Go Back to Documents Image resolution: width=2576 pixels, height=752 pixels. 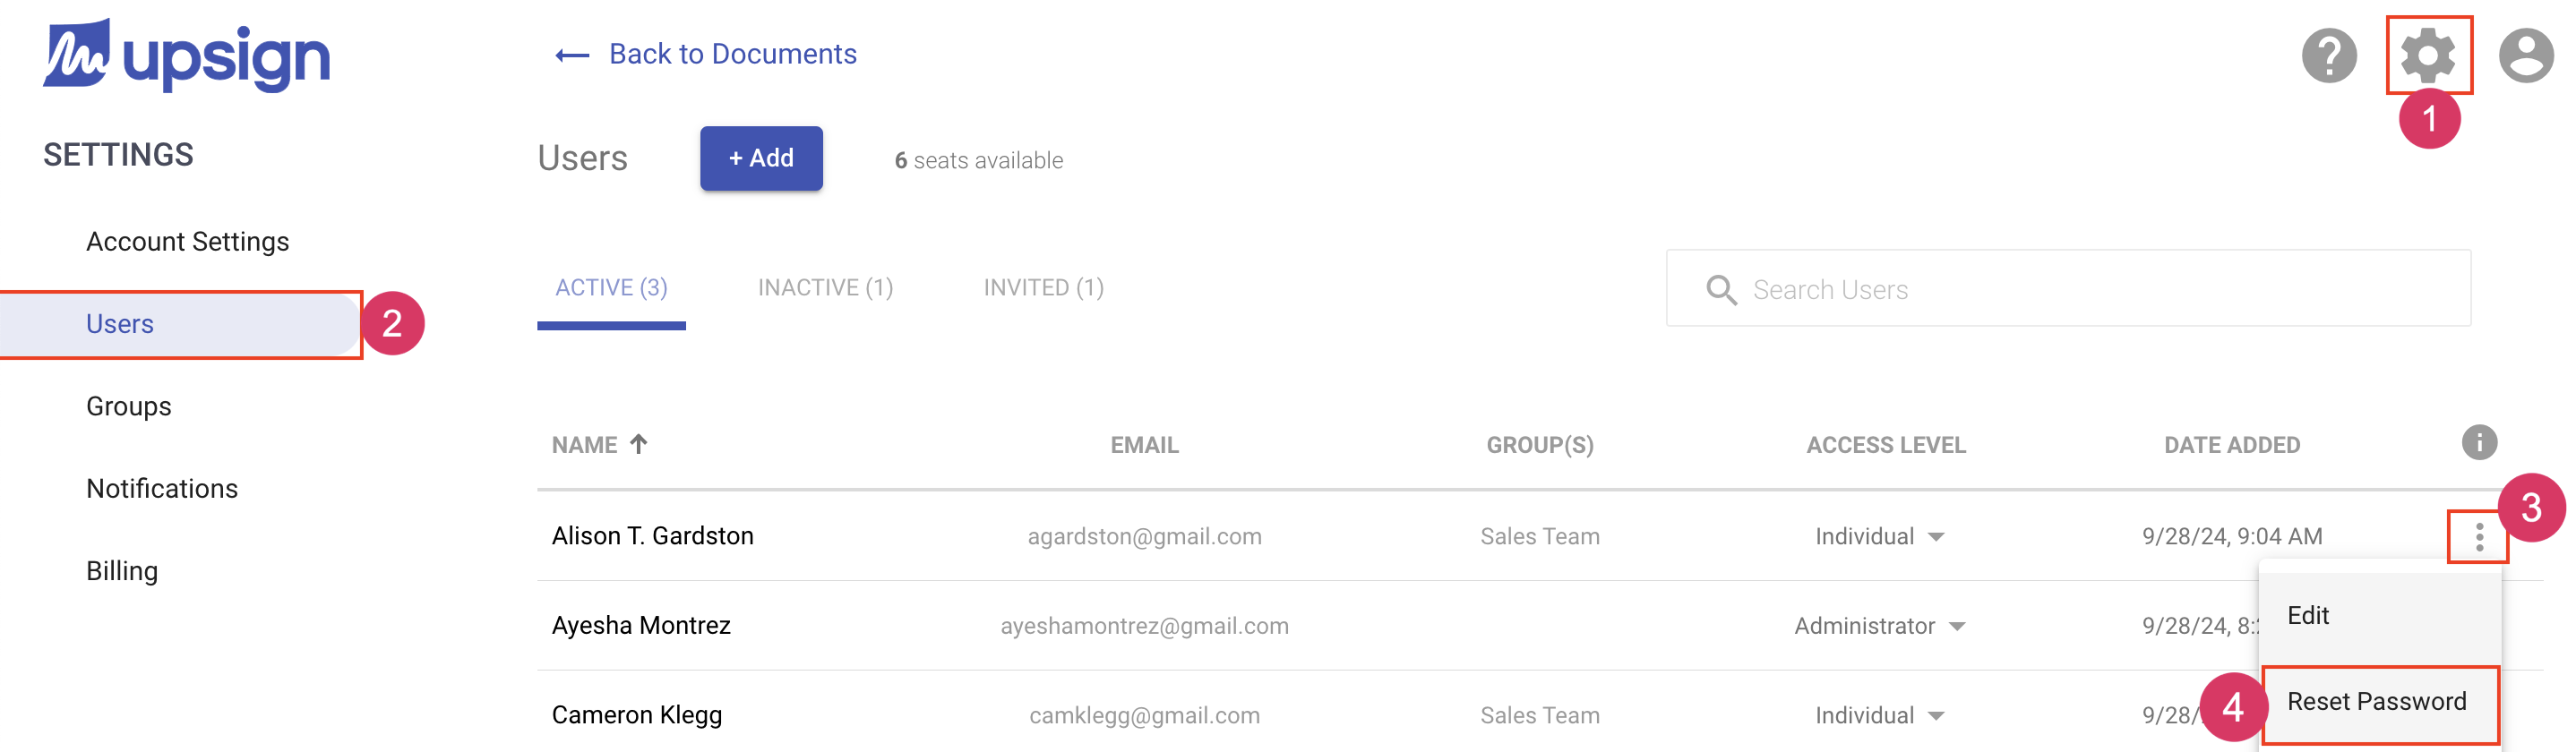pos(707,54)
